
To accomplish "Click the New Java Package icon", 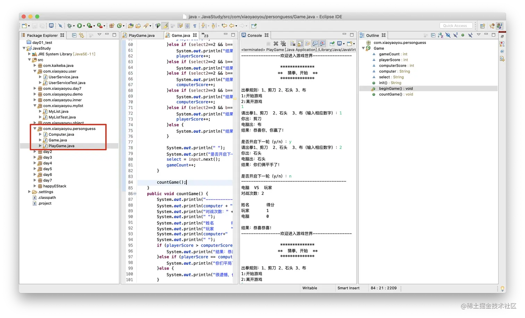I will tap(111, 26).
